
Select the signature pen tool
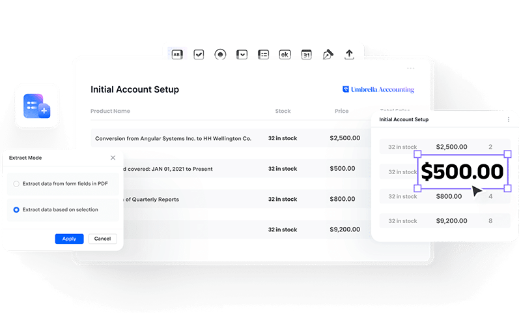click(328, 55)
